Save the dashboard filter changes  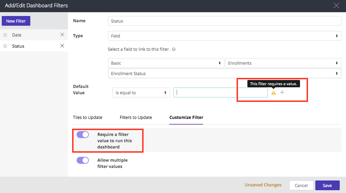coord(327,185)
